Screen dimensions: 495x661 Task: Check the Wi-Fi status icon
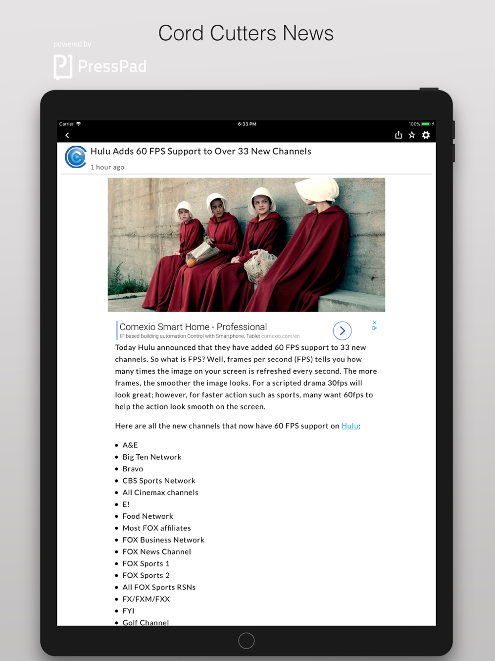(78, 124)
